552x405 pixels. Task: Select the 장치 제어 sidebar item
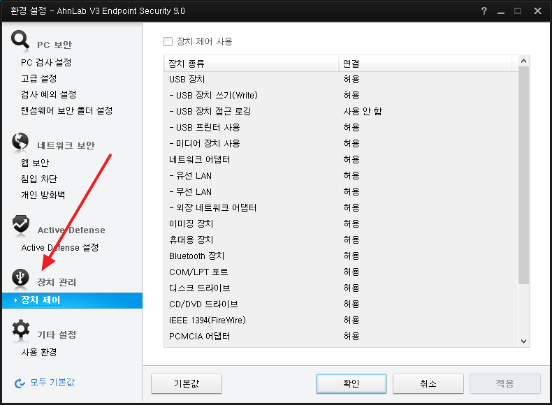pos(72,300)
